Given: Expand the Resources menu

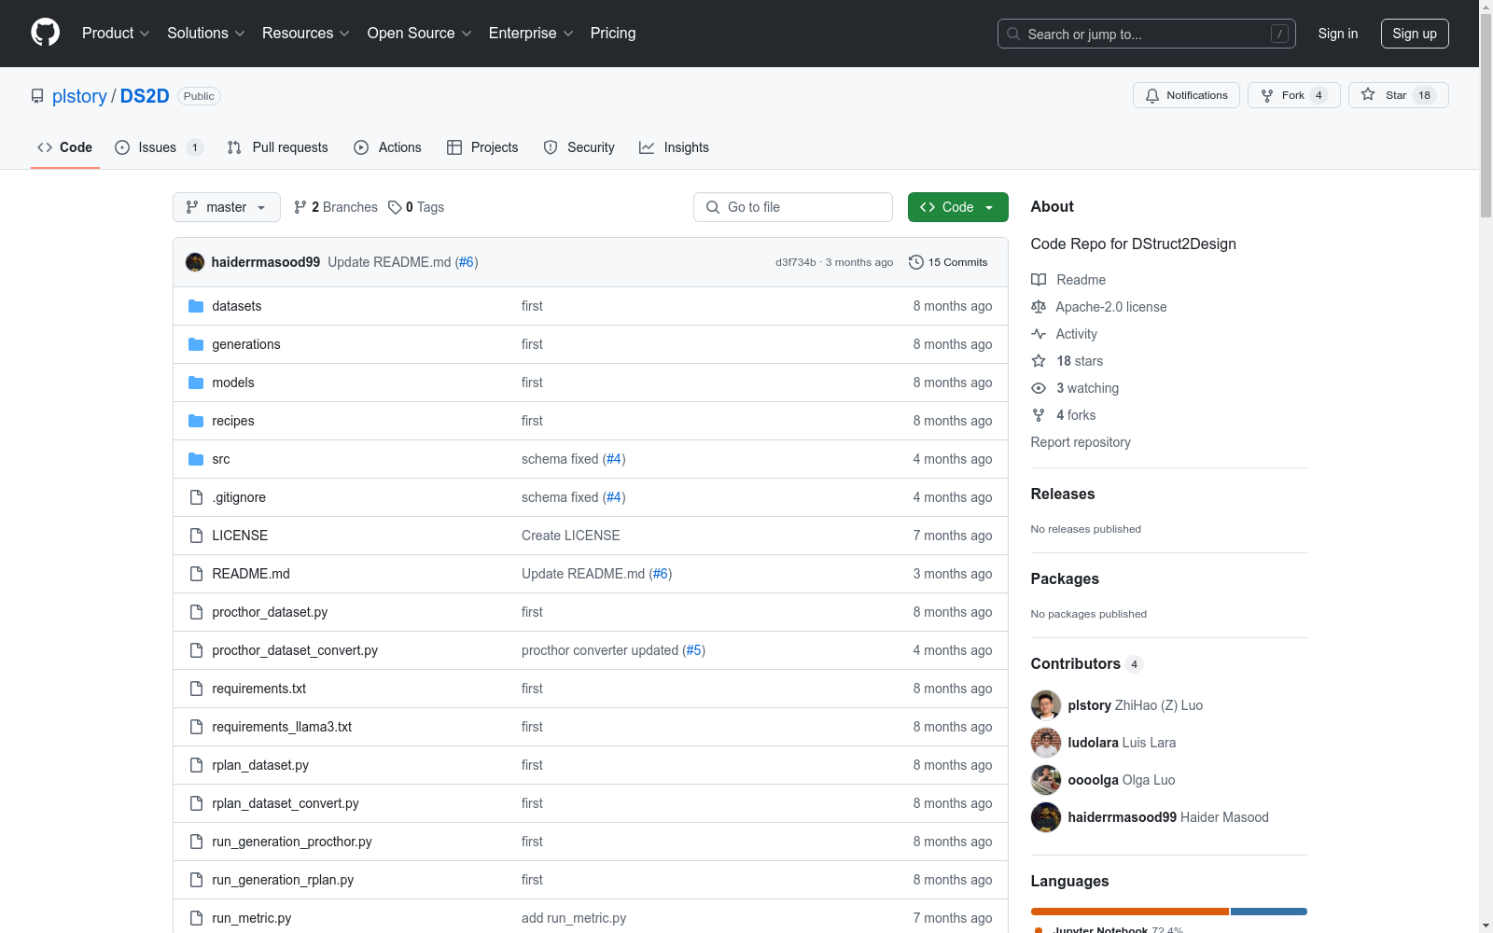Looking at the screenshot, I should 306,34.
